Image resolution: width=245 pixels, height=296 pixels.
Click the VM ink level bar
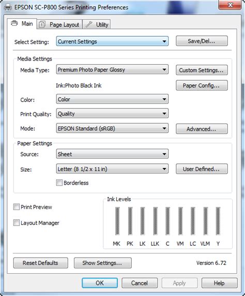point(180,221)
